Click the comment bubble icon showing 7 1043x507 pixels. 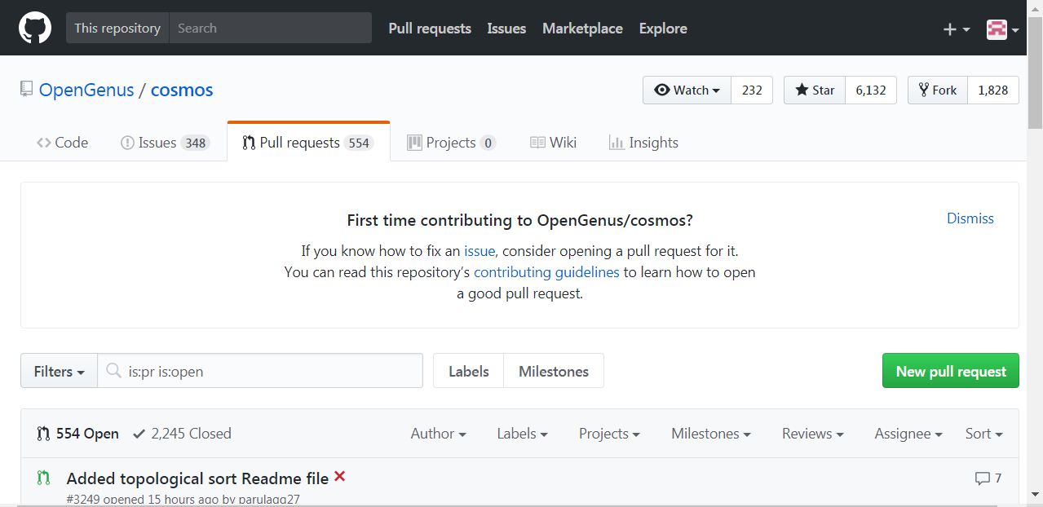point(982,478)
